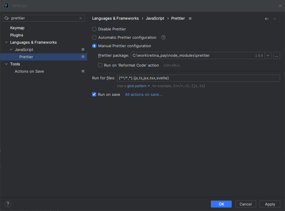Image resolution: width=285 pixels, height=211 pixels.
Task: Click the Ctrl+Alt+L shortcut hint
Action: (172, 65)
